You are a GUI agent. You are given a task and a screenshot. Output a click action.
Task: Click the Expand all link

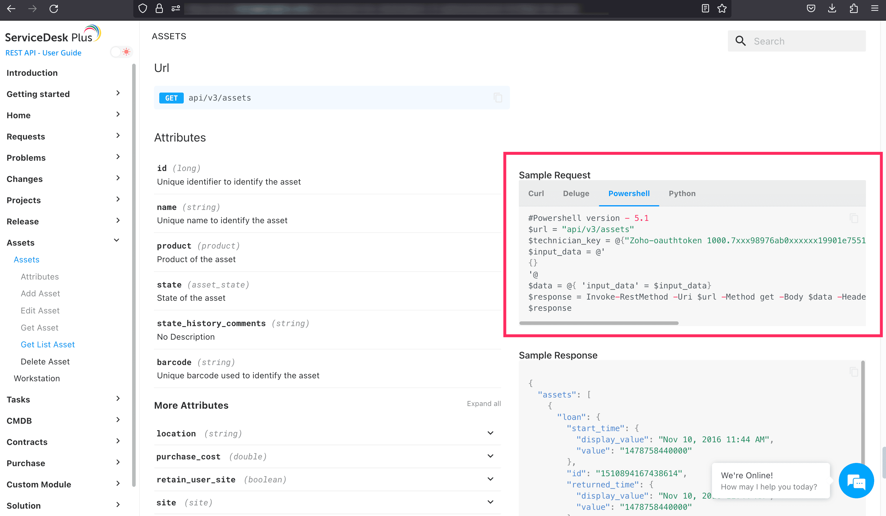tap(483, 404)
